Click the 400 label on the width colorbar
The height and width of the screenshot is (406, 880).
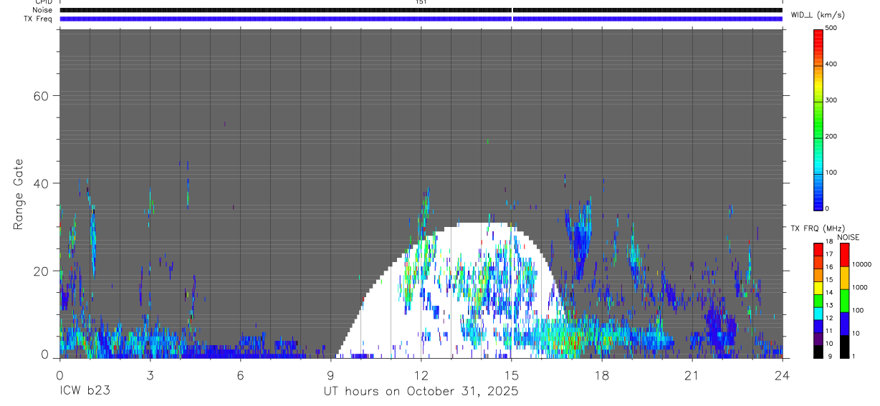click(831, 64)
